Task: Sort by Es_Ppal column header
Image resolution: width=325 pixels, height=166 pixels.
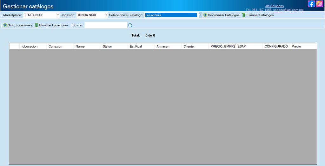Action: coord(141,46)
